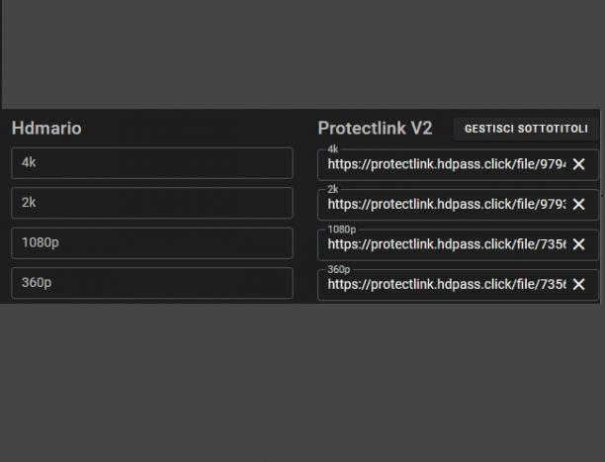Click the small 2k label above Protectlink URL
605x462 pixels.
click(x=332, y=189)
